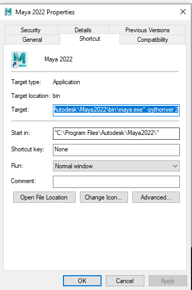This screenshot has height=290, width=192.
Task: Click the 'Application' target type value
Action: (67, 82)
